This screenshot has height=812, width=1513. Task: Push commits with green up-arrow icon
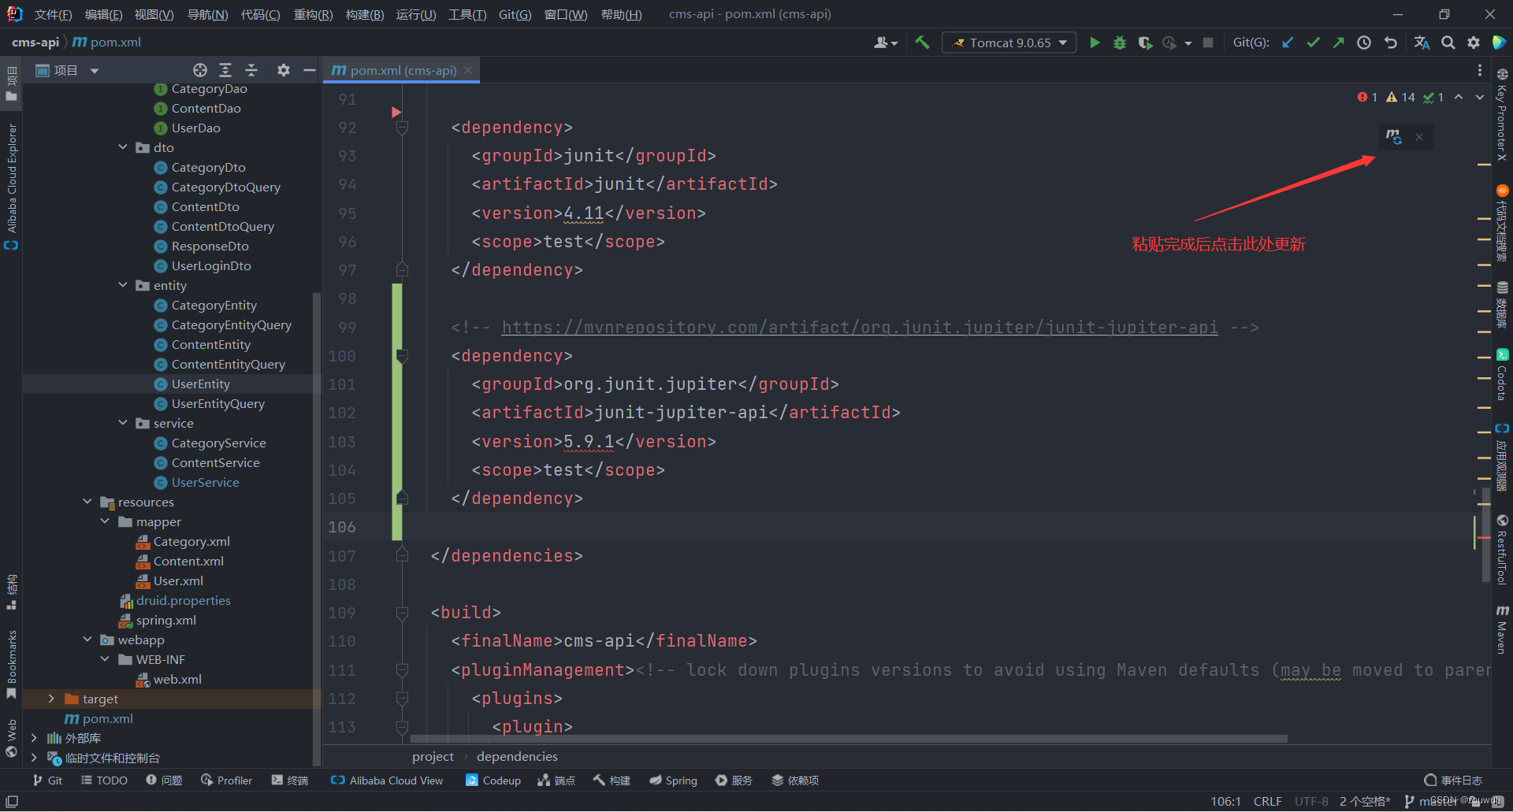pos(1338,43)
